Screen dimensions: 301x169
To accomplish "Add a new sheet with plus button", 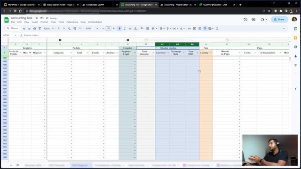I will coord(11,165).
